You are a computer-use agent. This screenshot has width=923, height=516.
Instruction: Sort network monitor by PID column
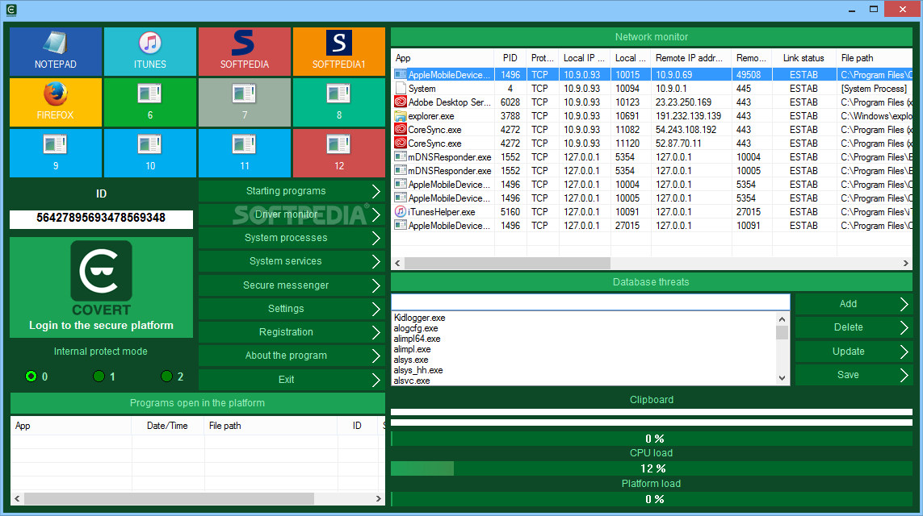pyautogui.click(x=510, y=57)
